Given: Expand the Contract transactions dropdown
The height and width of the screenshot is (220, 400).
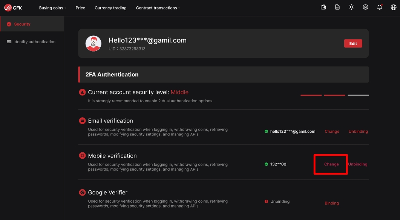Looking at the screenshot, I should pyautogui.click(x=158, y=8).
